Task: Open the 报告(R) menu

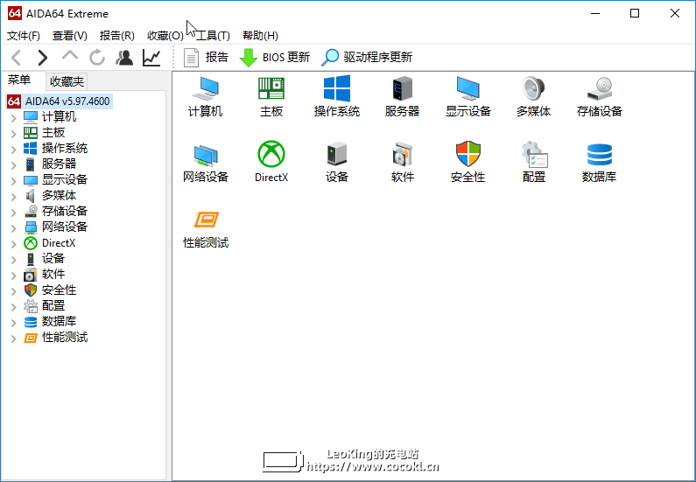Action: pyautogui.click(x=116, y=36)
